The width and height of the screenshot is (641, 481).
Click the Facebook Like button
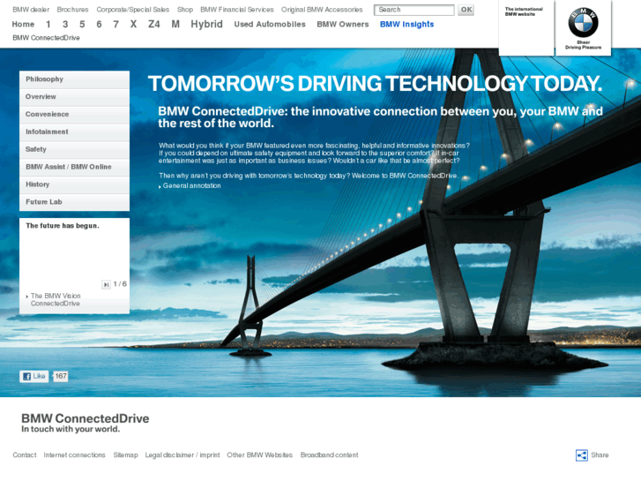click(34, 376)
